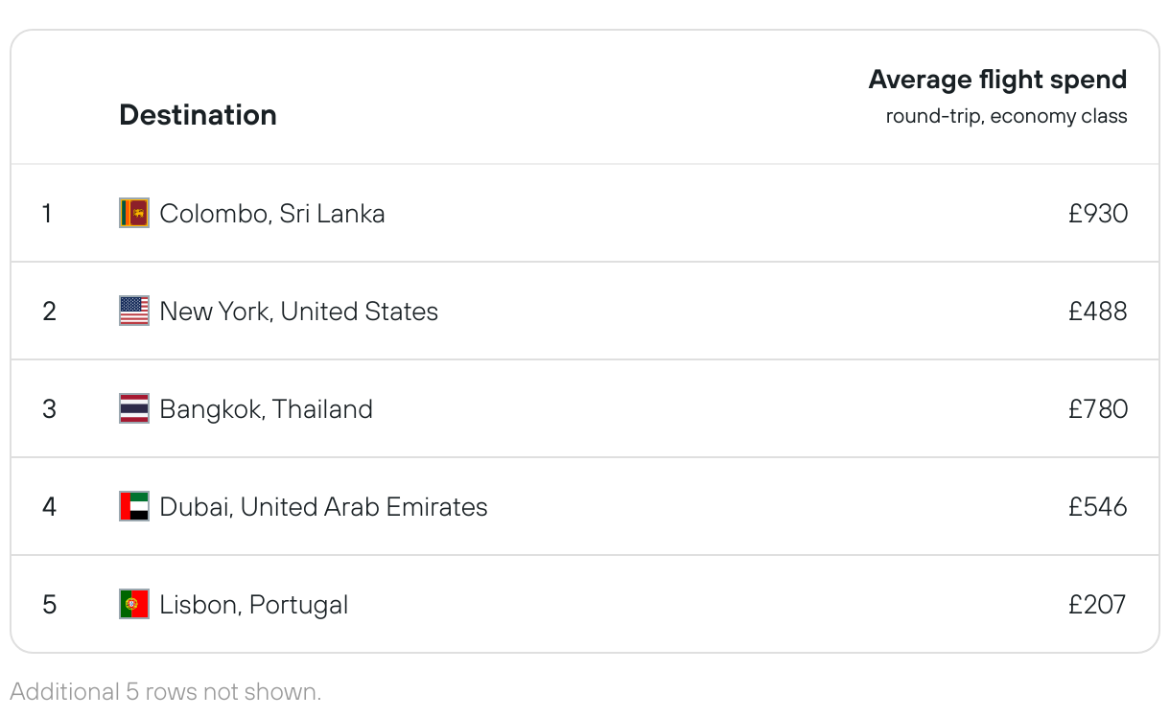Click the £488 price for New York
This screenshot has width=1170, height=717.
coord(1098,311)
